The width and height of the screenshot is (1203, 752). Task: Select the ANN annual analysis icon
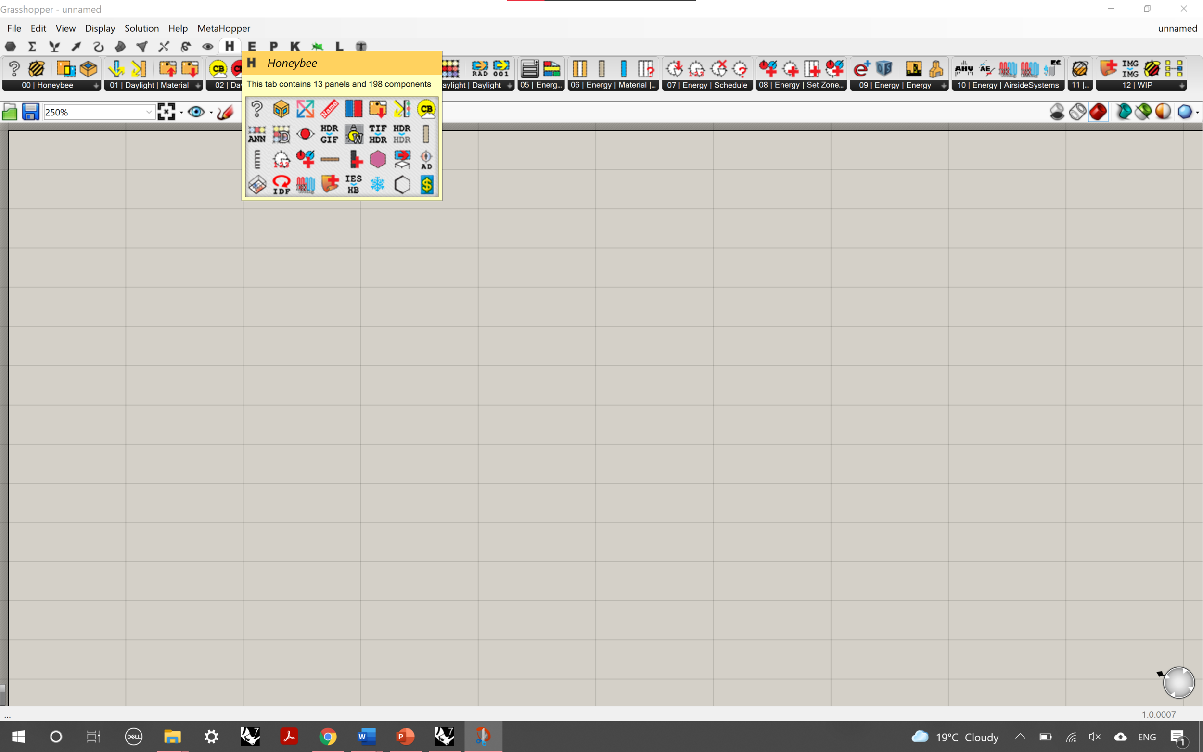click(256, 134)
